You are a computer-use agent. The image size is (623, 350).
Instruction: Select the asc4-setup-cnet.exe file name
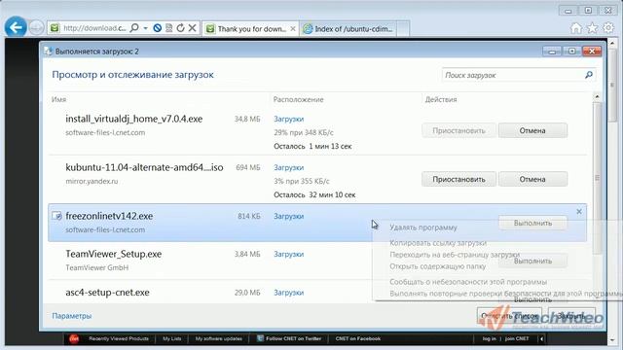pos(107,293)
